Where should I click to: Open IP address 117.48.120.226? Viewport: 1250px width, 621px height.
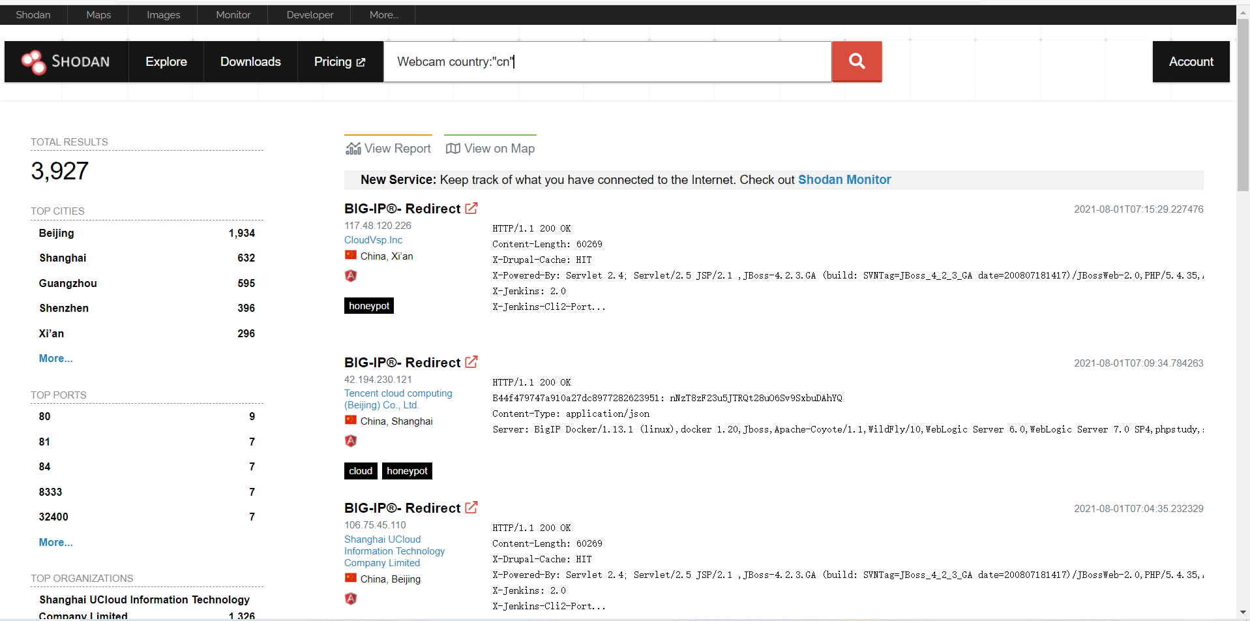pos(378,225)
